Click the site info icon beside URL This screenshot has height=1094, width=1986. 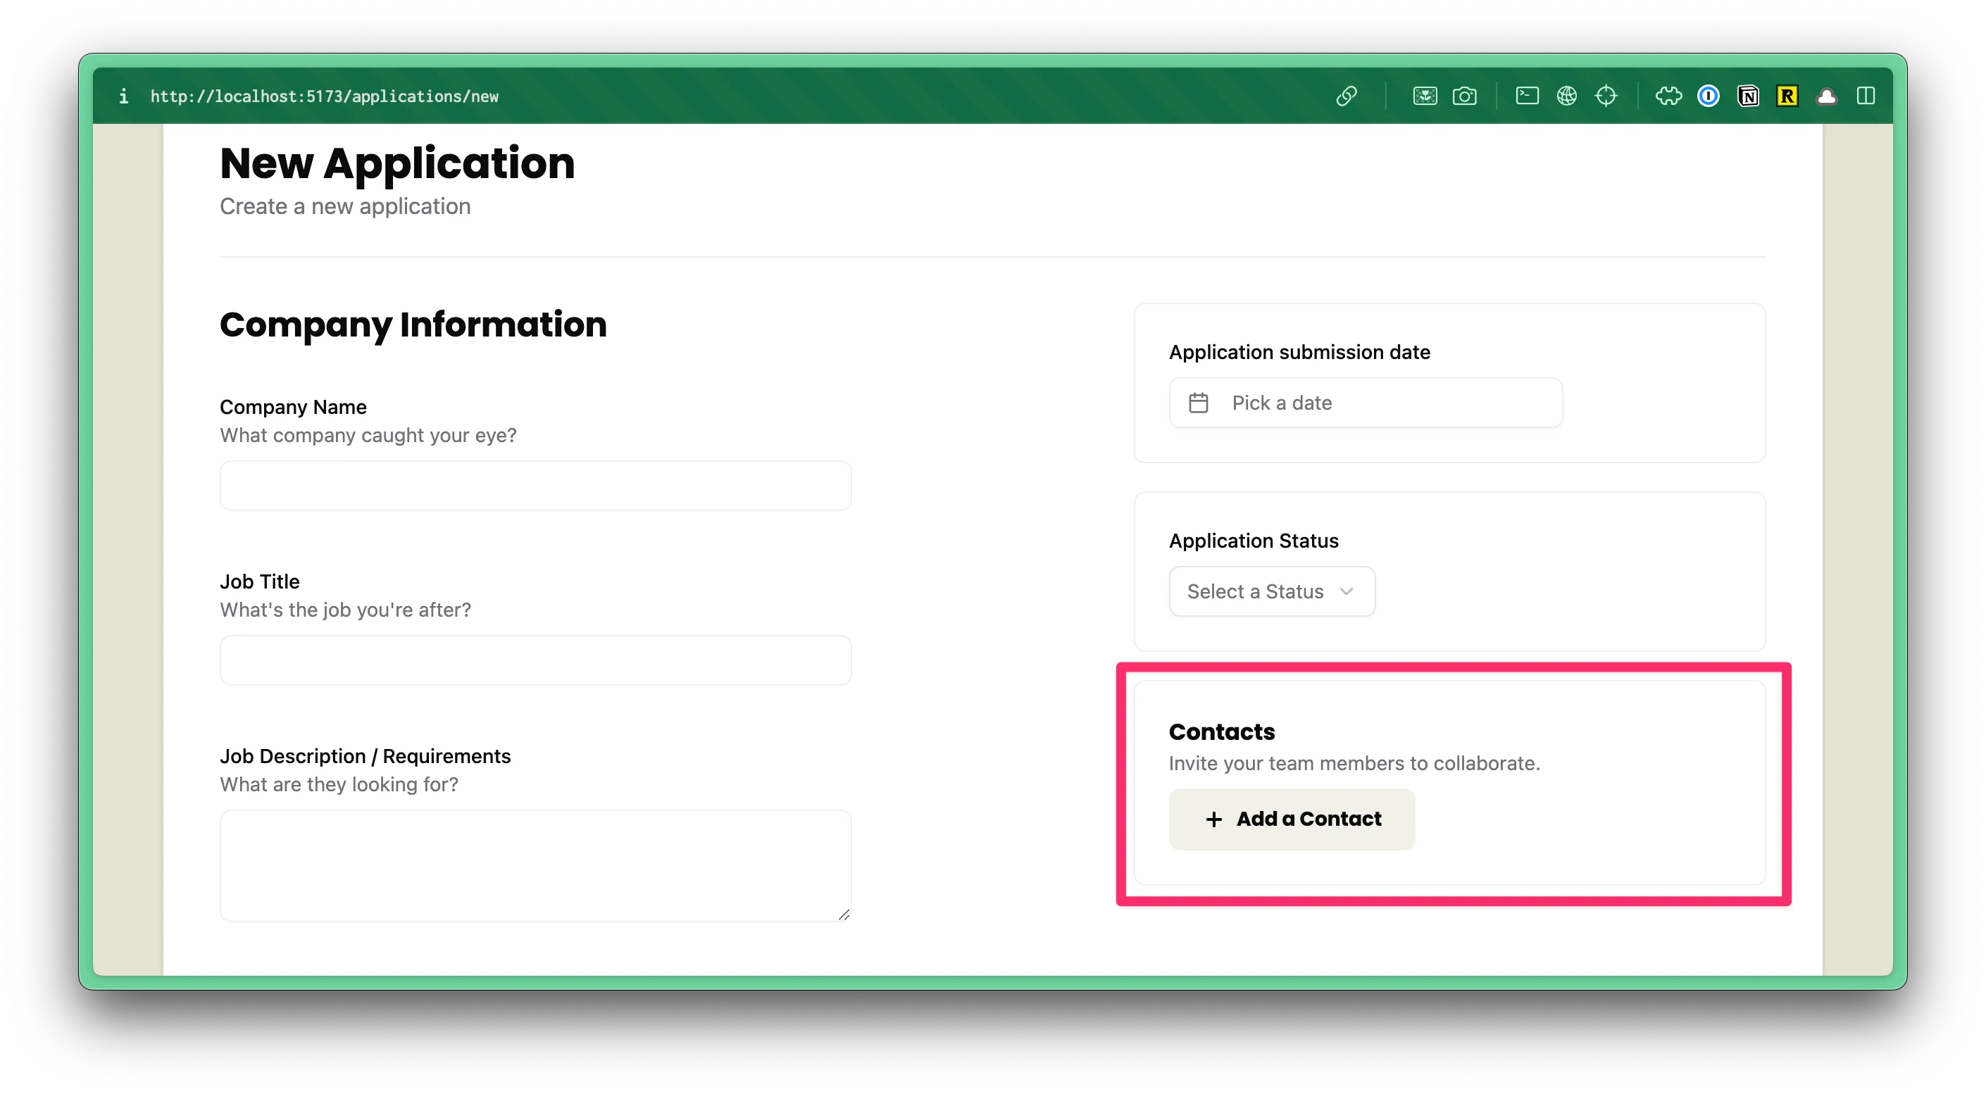(123, 96)
